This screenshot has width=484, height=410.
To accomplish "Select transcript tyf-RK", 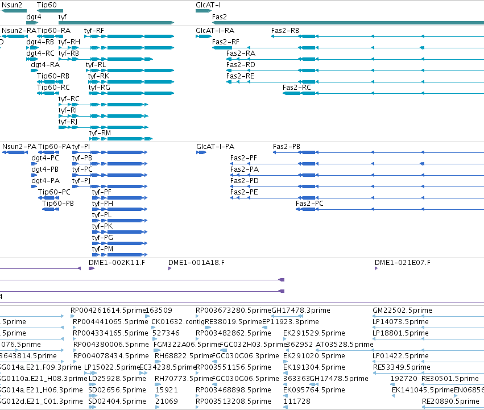I will pos(98,76).
